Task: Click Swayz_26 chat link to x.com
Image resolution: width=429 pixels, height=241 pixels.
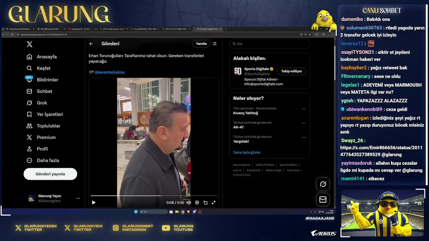Action: [x=381, y=151]
